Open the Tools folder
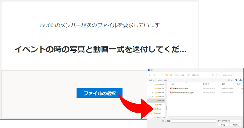This screenshot has width=244, height=128. (158, 109)
